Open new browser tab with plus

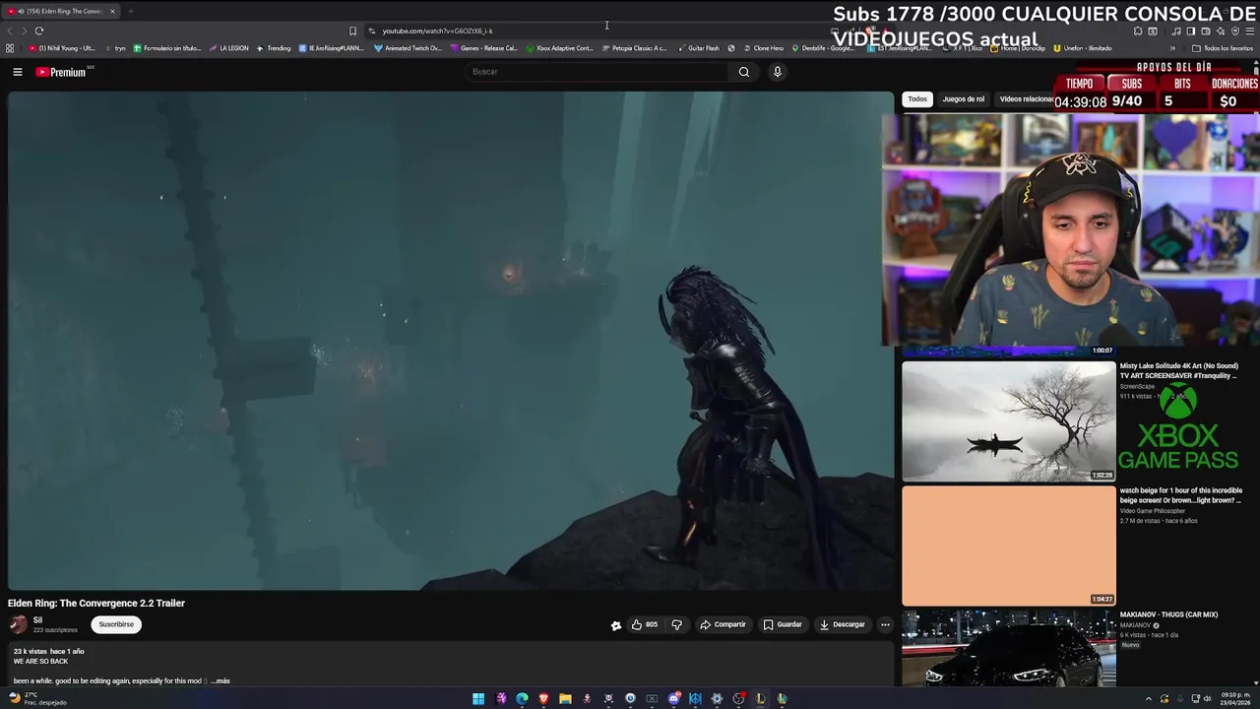[x=130, y=11]
